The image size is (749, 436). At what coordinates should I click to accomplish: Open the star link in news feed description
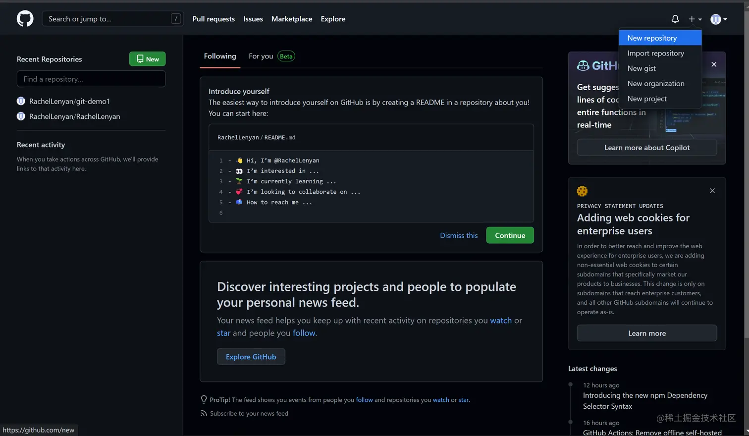tap(224, 333)
